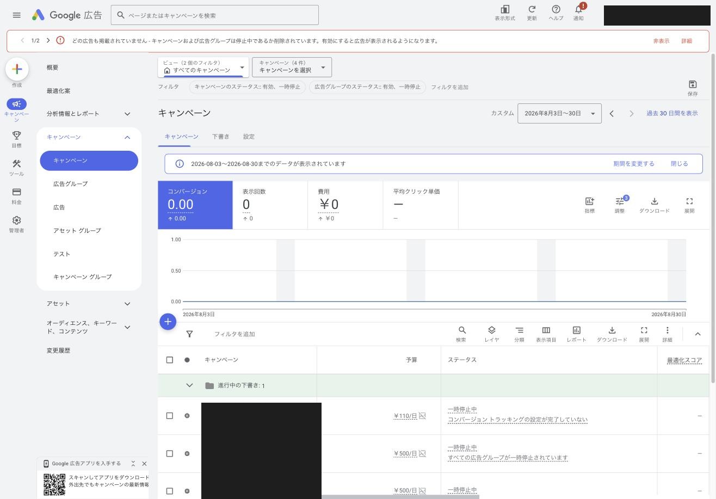Toggle status dot of the ¥110/日 campaign
Screen dimensions: 716x499
[x=187, y=416]
